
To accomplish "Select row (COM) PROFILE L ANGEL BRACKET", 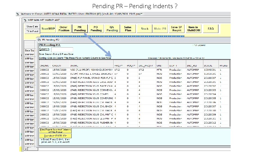I will pyautogui.click(x=134, y=74).
